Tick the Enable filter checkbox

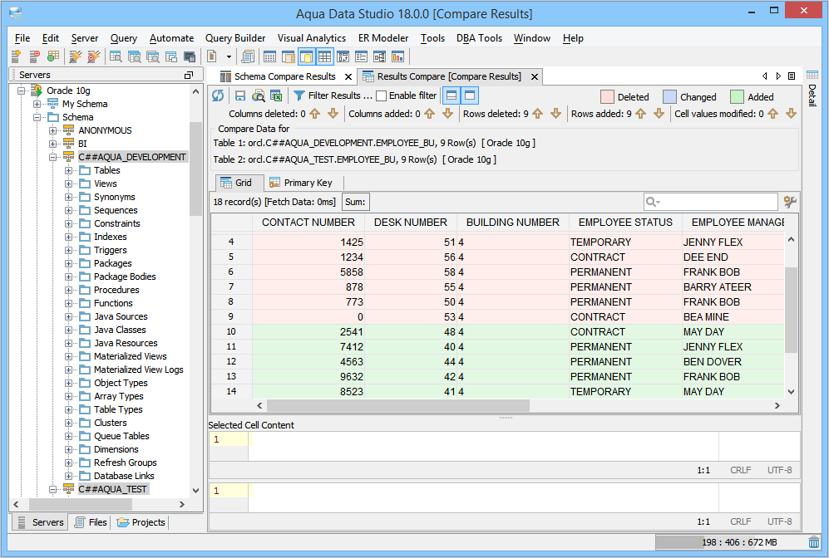click(381, 96)
